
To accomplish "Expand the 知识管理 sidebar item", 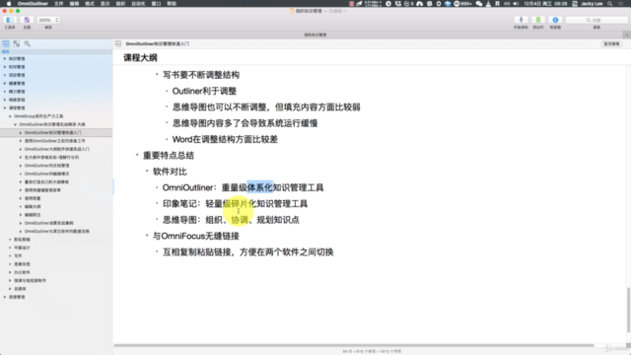I will [x=5, y=59].
